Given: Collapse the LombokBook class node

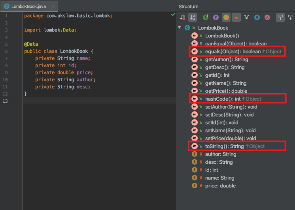Looking at the screenshot, I should click(180, 27).
